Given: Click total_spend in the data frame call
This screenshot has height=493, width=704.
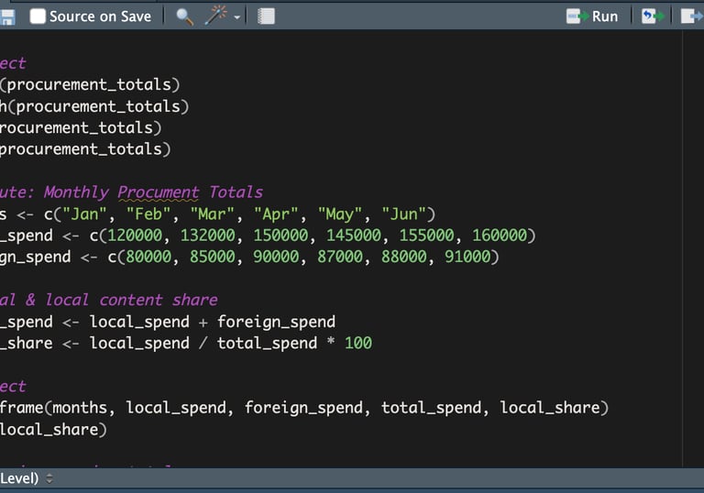Looking at the screenshot, I should click(432, 408).
